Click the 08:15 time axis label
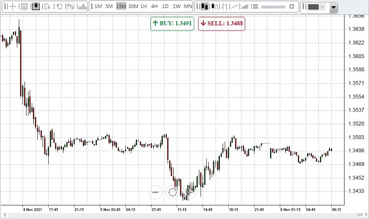Viewport: 369px width, 219px height. point(336,209)
